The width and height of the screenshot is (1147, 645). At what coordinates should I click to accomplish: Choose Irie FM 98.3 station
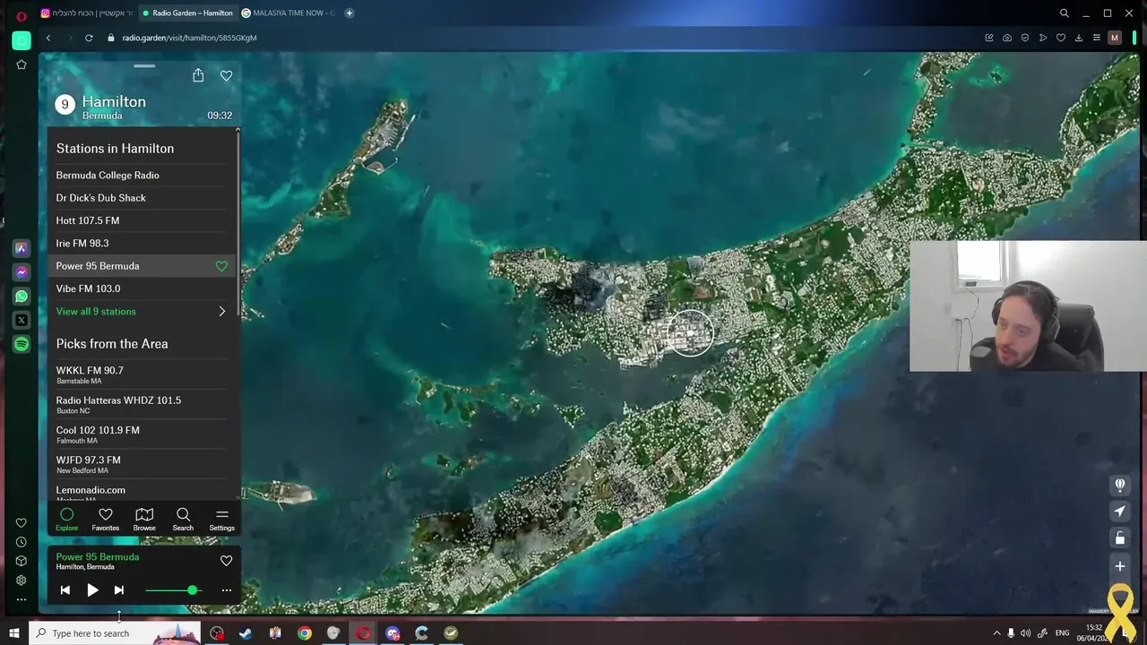(x=82, y=244)
